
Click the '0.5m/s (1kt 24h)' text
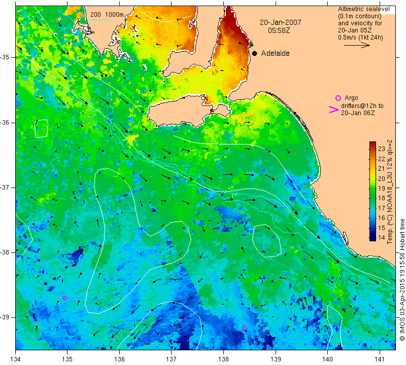coord(360,38)
